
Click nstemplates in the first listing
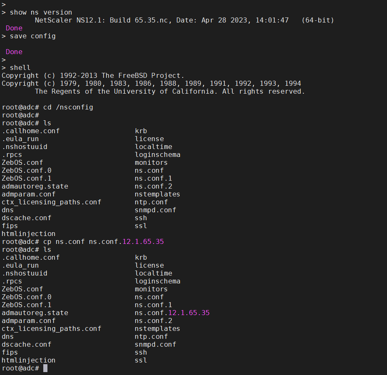click(157, 194)
